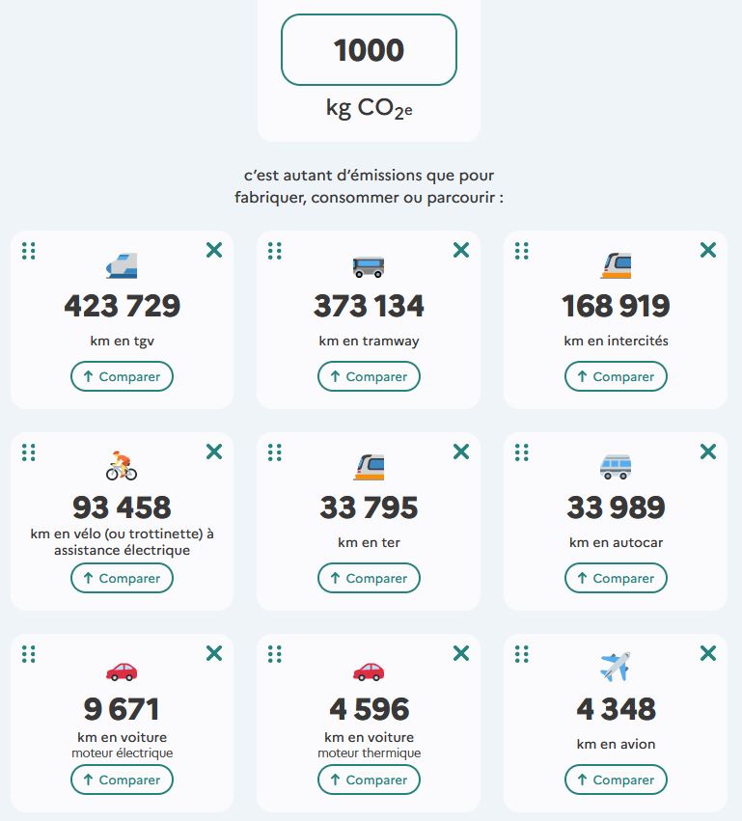Open Comparer for voiture moteur électrique
The width and height of the screenshot is (742, 821).
click(122, 780)
